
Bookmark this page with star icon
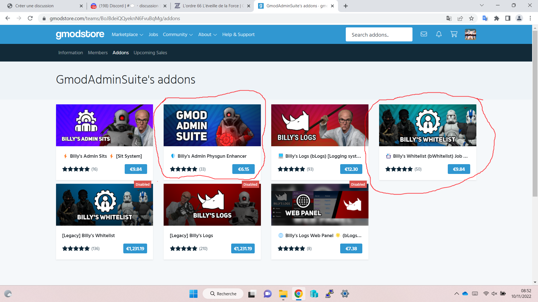click(471, 18)
